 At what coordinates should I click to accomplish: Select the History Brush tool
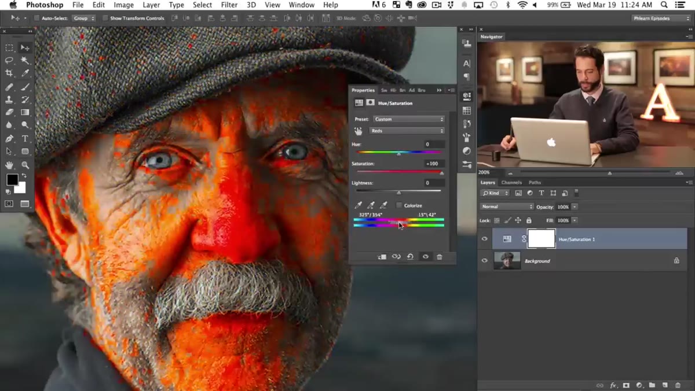[x=25, y=100]
